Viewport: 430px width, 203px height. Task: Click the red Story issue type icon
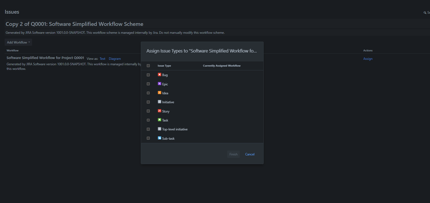[x=159, y=111]
